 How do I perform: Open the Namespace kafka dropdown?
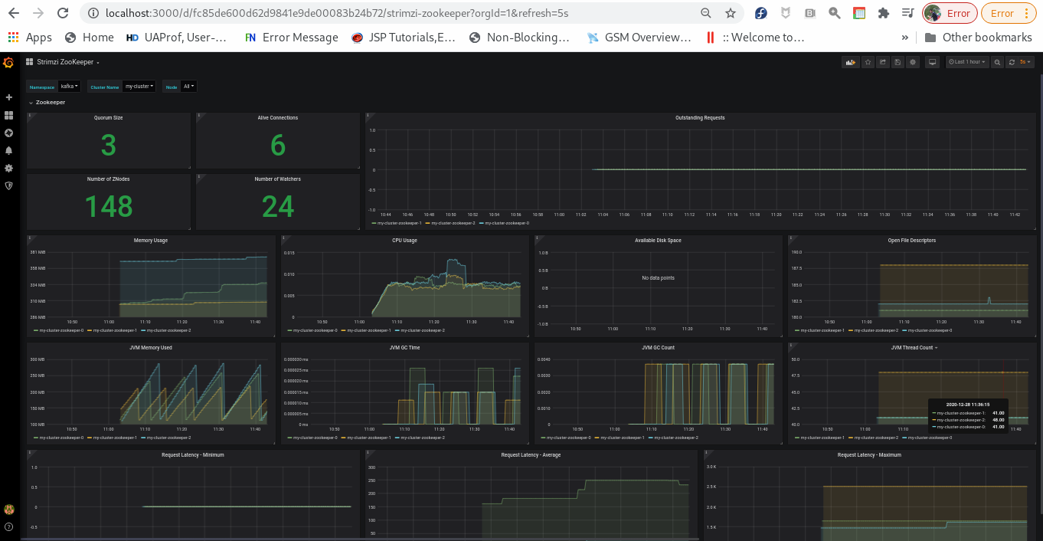pos(69,87)
